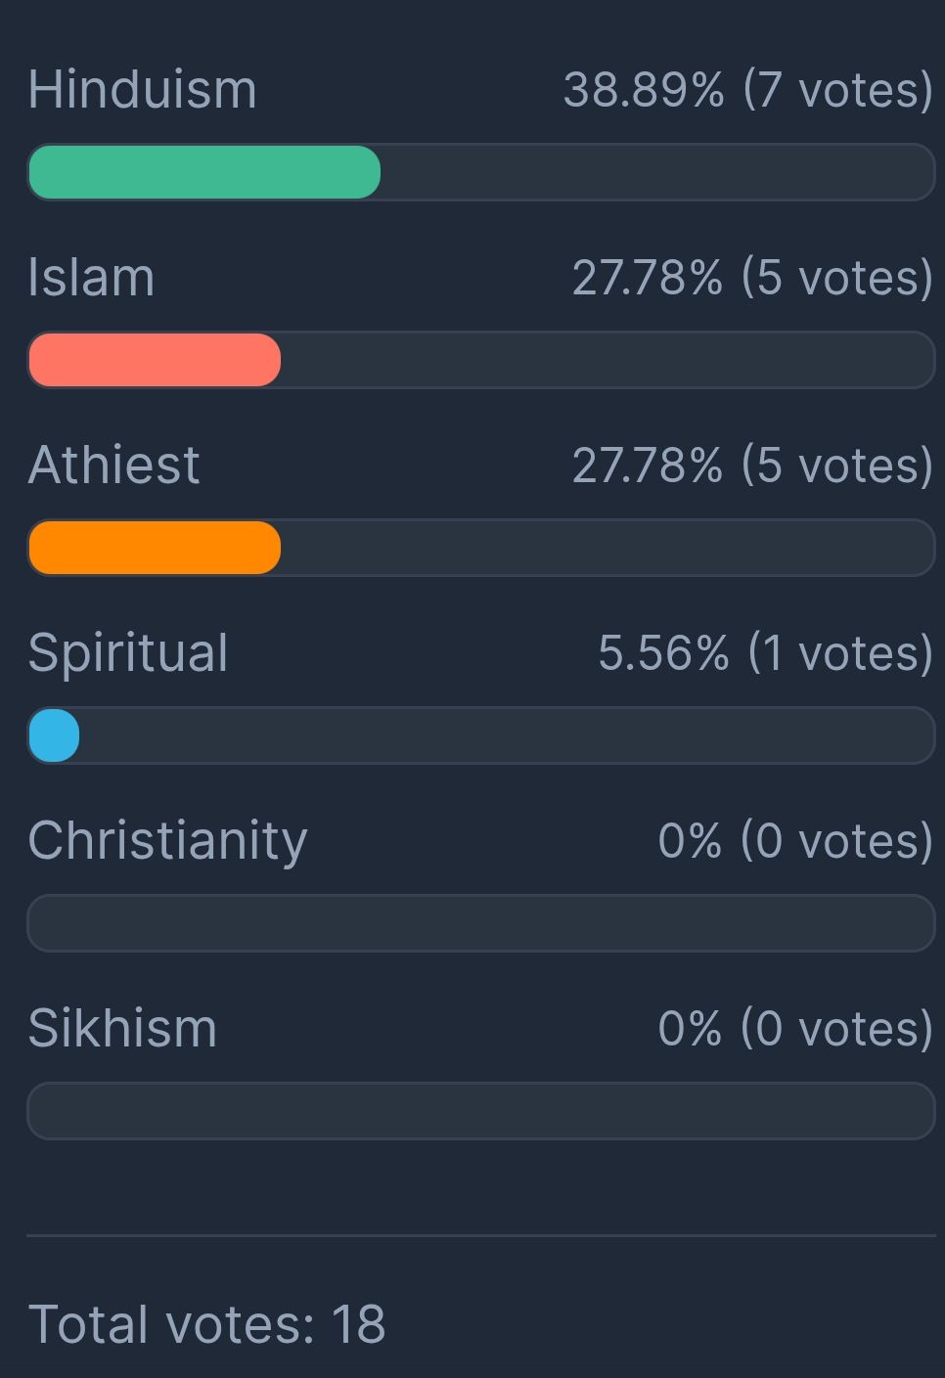The height and width of the screenshot is (1378, 945).
Task: Click the Total votes: 18 text
Action: [206, 1324]
